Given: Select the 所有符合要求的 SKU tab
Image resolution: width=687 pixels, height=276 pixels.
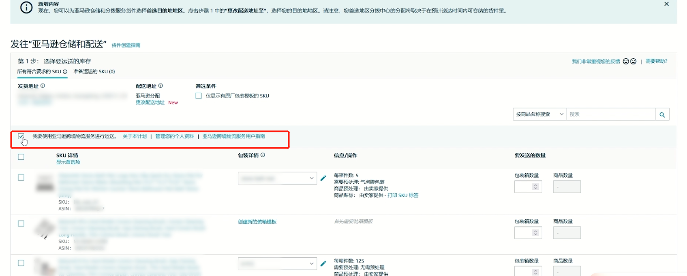Looking at the screenshot, I should (x=39, y=72).
